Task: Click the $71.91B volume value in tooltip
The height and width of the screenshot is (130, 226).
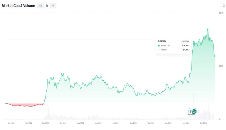Action: [186, 50]
